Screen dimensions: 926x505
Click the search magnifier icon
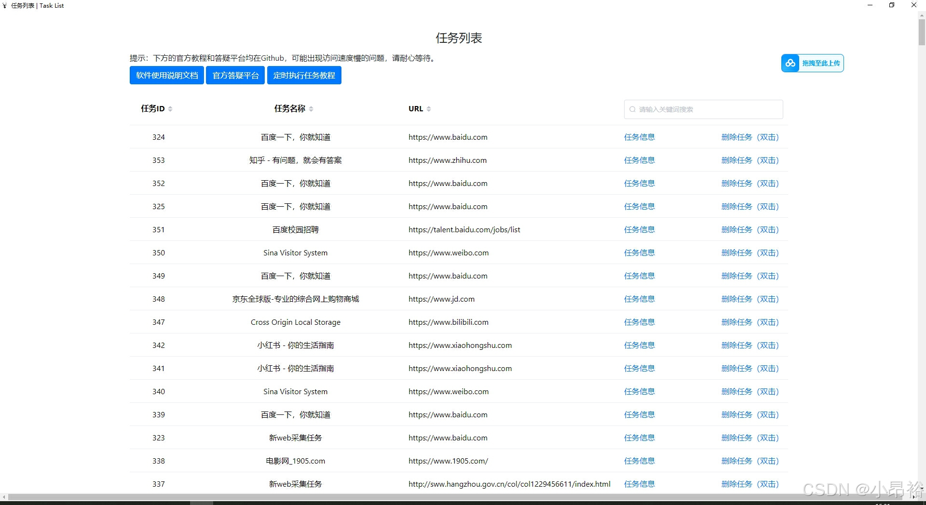[632, 109]
